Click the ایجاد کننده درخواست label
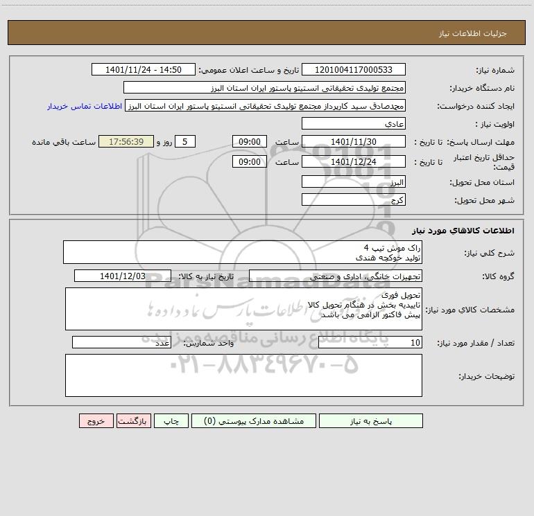The height and width of the screenshot is (516, 534). (476, 107)
